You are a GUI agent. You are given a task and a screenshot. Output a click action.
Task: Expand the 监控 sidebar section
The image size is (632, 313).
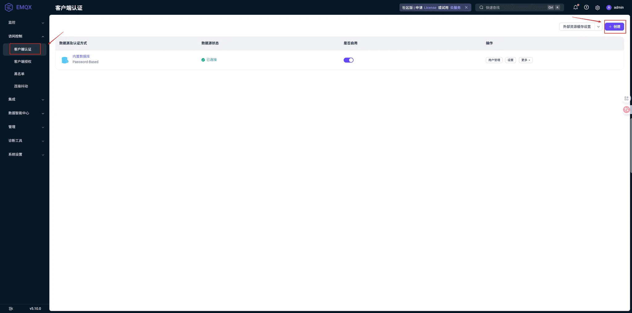(x=26, y=22)
